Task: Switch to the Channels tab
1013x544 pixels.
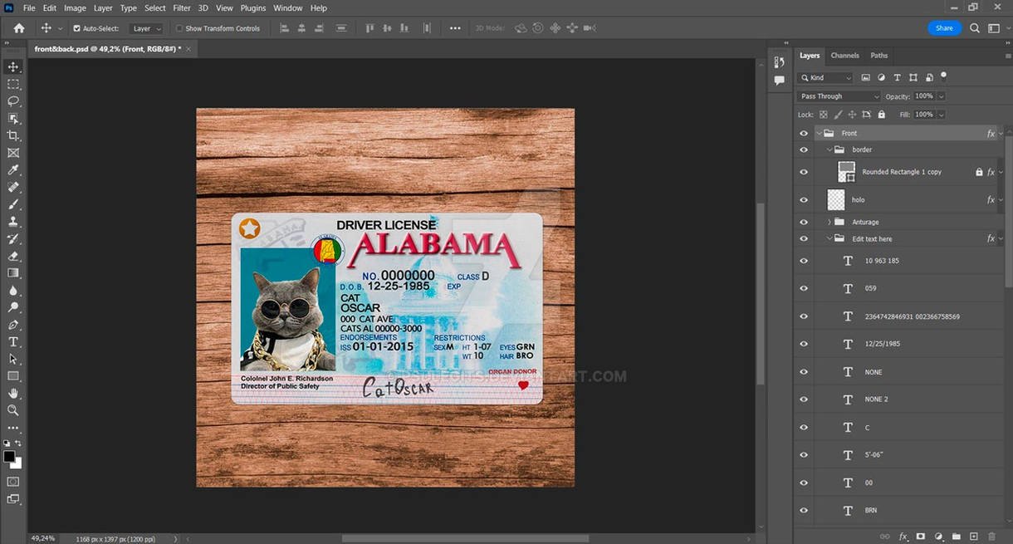Action: point(844,56)
